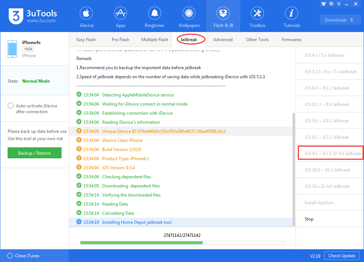Screen dimensions: 364x262
Task: Select log line Waiting for iDevice connect
Action: click(182, 104)
